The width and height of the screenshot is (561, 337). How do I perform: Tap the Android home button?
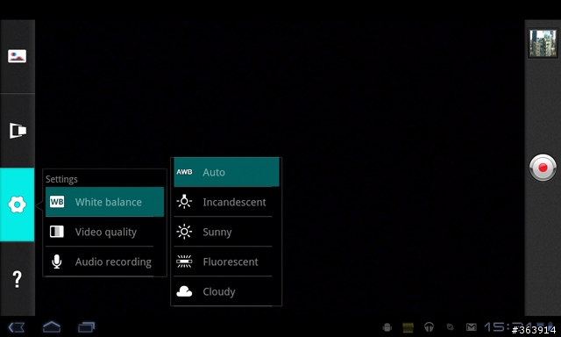[52, 326]
